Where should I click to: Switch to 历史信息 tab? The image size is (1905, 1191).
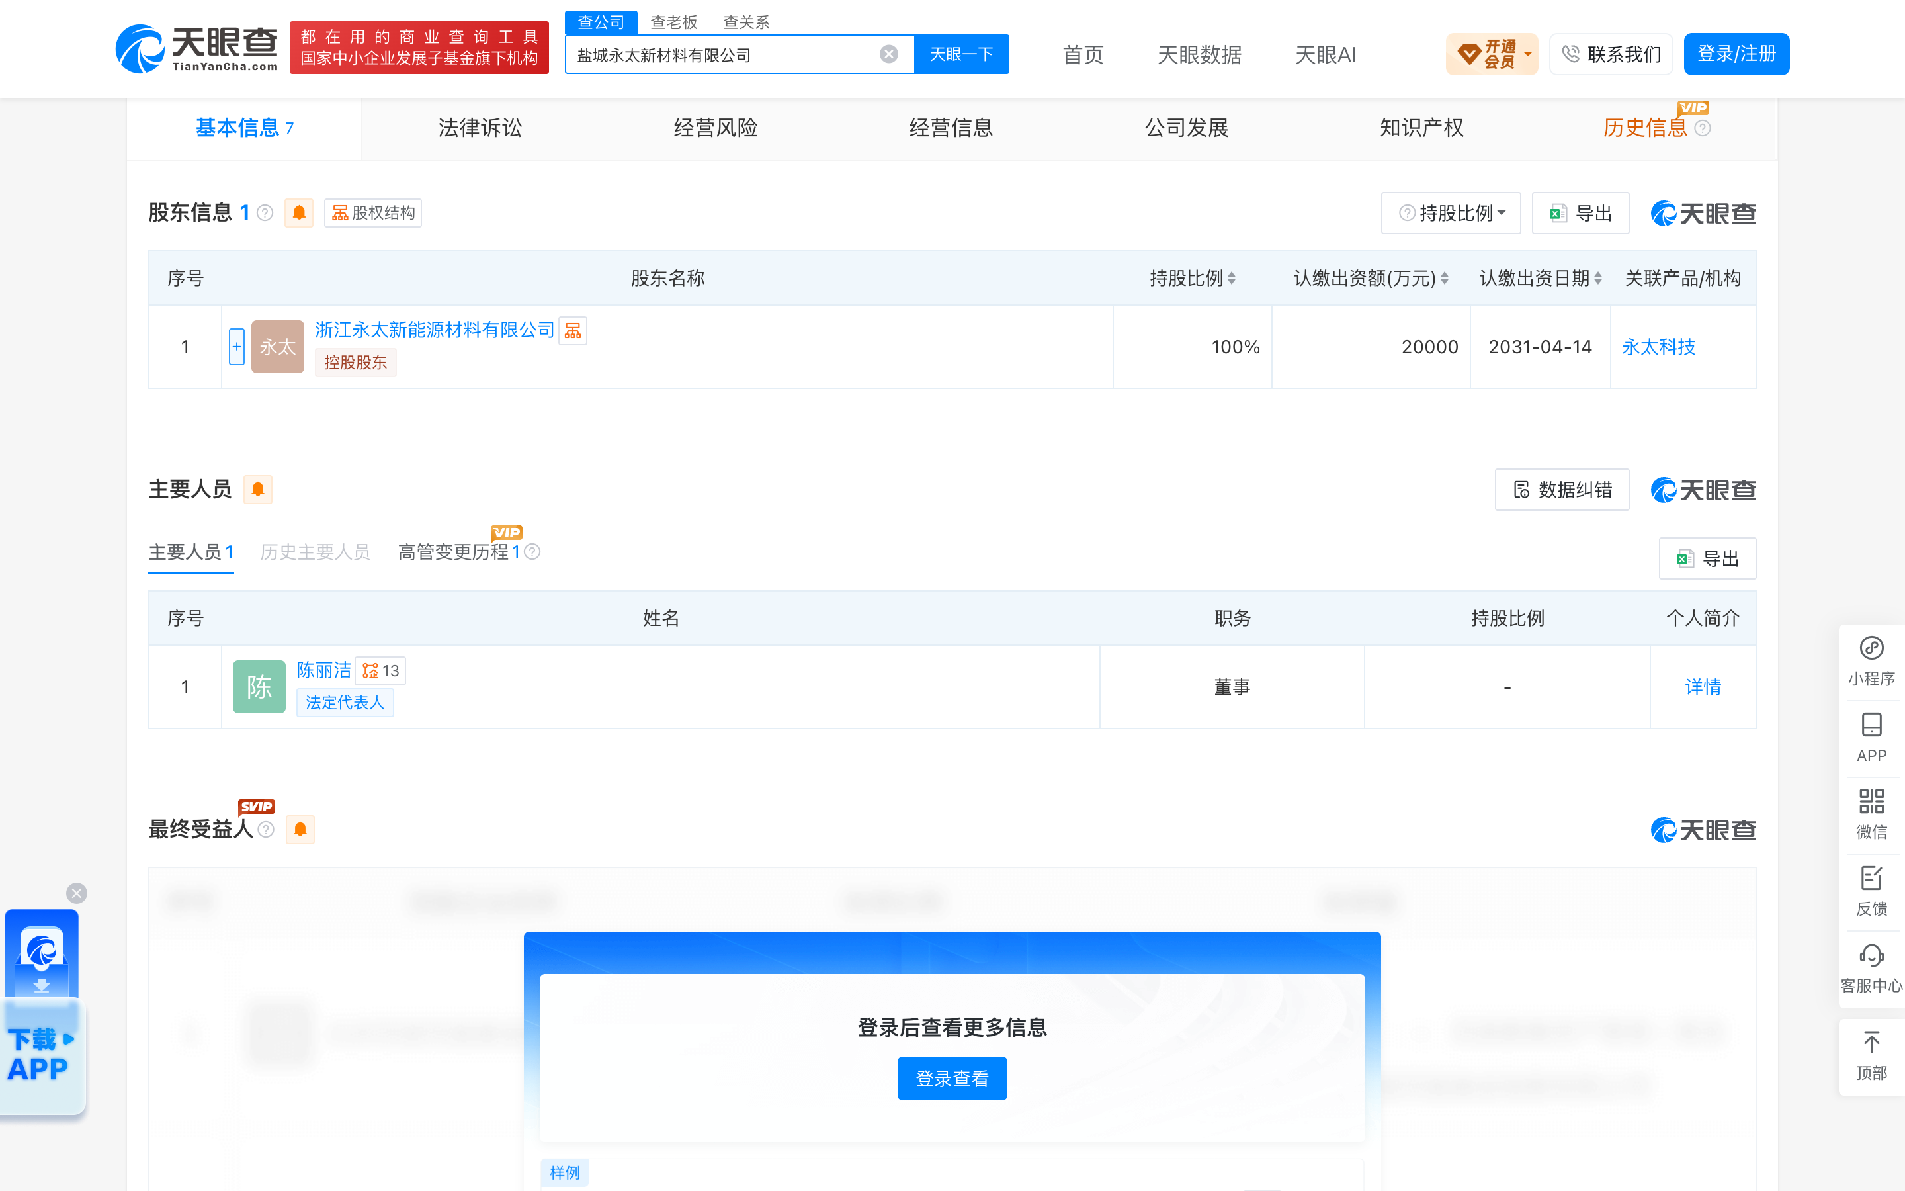coord(1645,128)
